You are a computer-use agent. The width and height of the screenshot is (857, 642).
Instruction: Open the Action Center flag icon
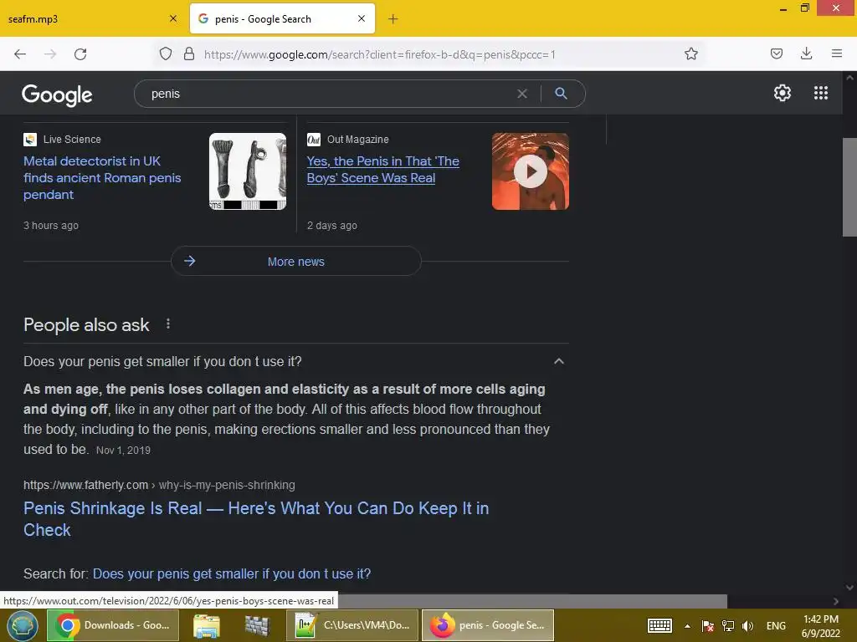click(x=708, y=625)
